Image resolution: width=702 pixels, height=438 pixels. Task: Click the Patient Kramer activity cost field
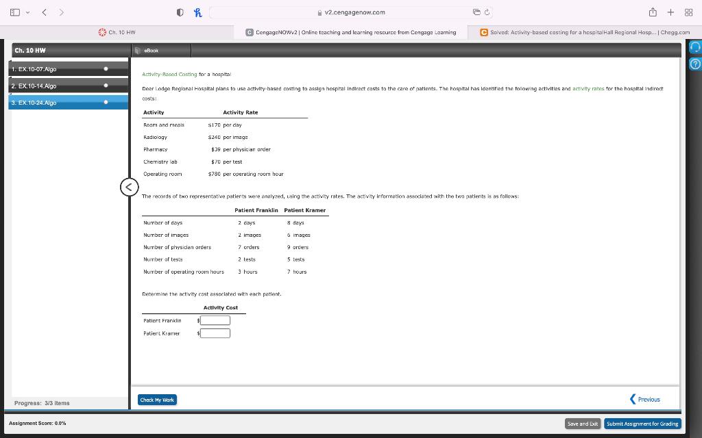tap(215, 333)
